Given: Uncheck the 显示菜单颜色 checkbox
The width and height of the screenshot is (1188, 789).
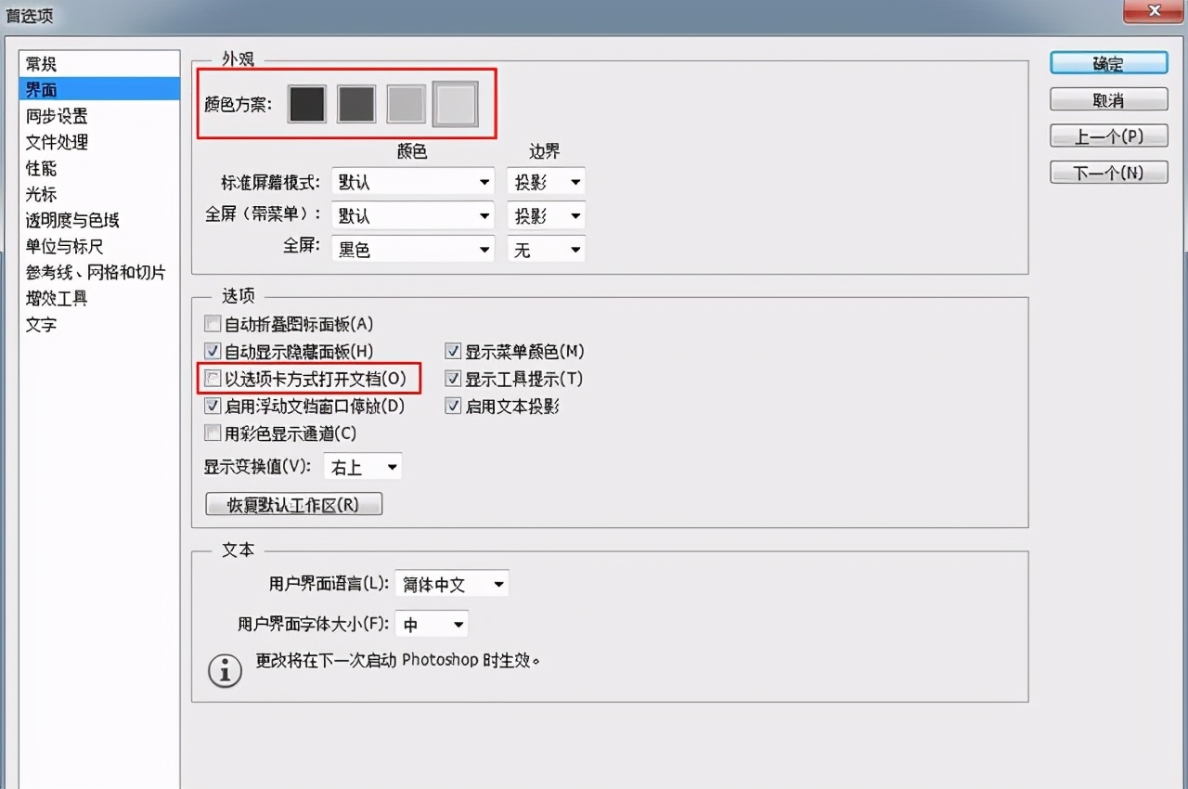Looking at the screenshot, I should [453, 351].
